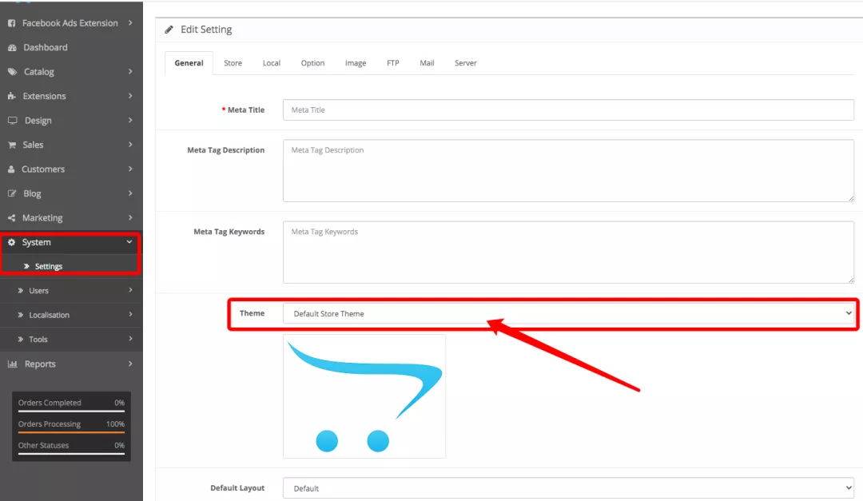Click the Reports bar chart icon
The image size is (863, 501).
13,364
